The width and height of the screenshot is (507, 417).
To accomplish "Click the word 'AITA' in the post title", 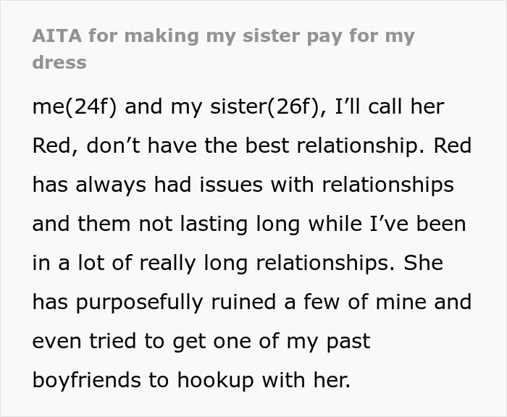I will (x=57, y=35).
